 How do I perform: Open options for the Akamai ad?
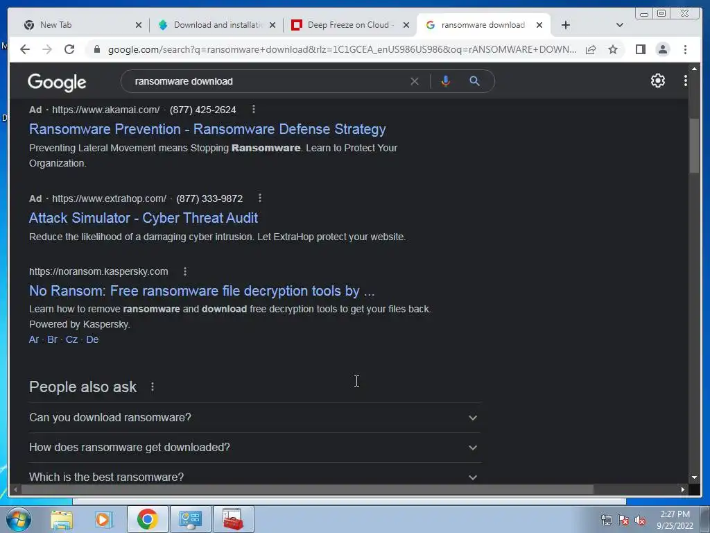pos(254,109)
